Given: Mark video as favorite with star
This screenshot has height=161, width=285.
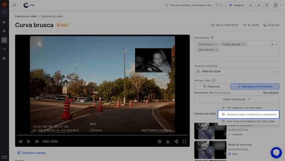Looking at the screenshot, I should (x=159, y=142).
